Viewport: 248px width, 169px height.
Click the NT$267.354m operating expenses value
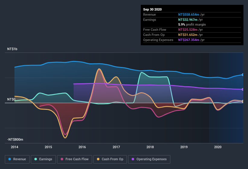(x=189, y=40)
